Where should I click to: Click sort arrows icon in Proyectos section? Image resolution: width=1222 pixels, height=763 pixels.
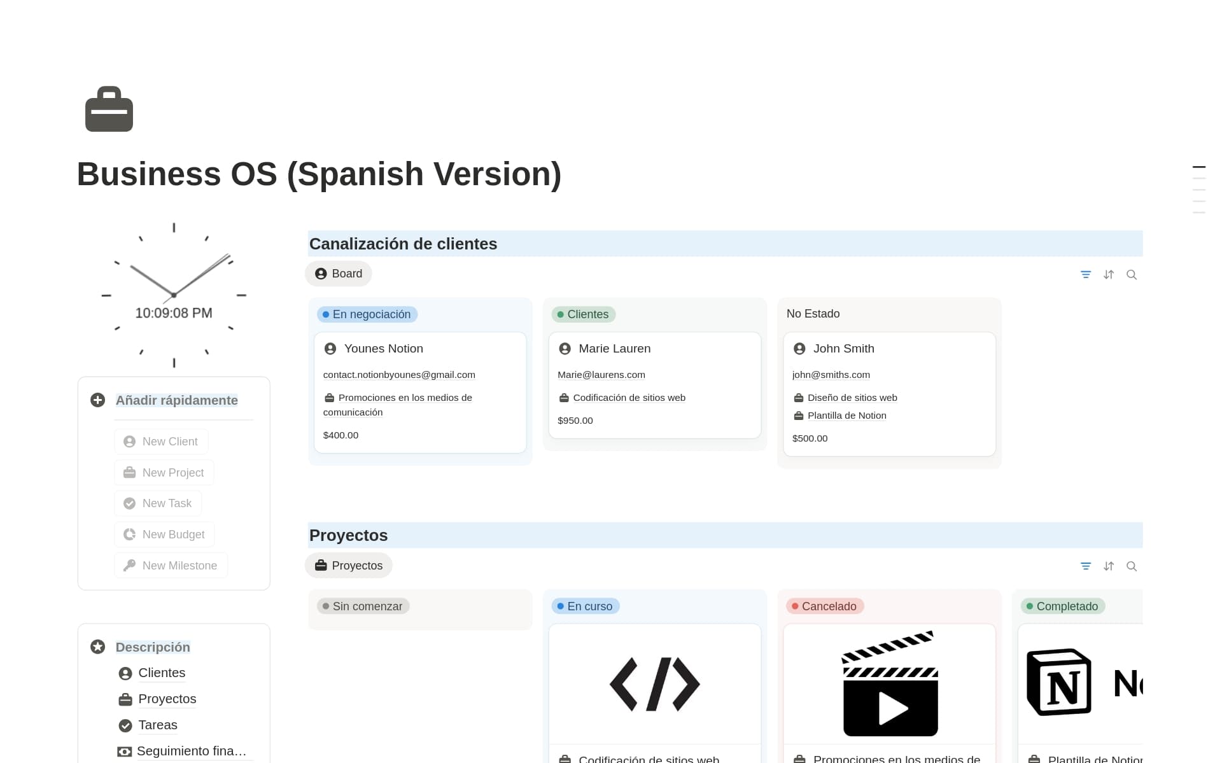click(1109, 566)
